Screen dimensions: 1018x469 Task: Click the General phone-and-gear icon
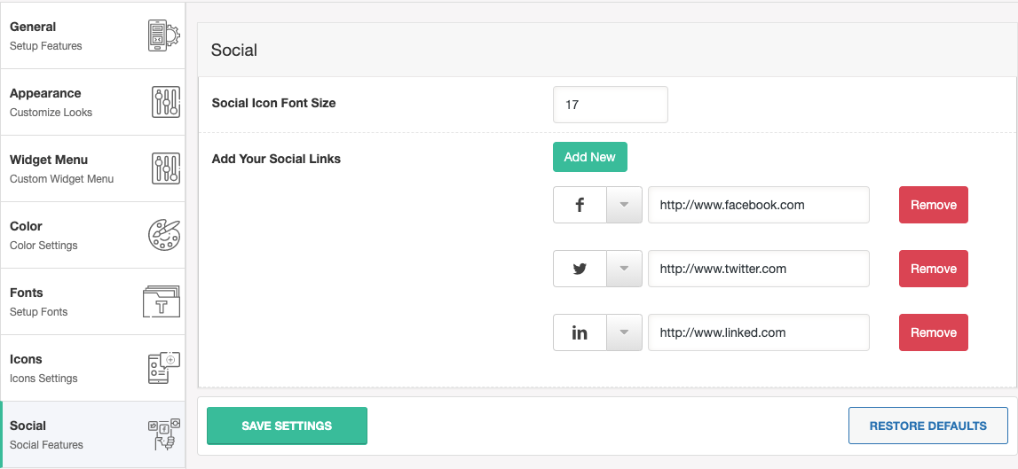163,35
